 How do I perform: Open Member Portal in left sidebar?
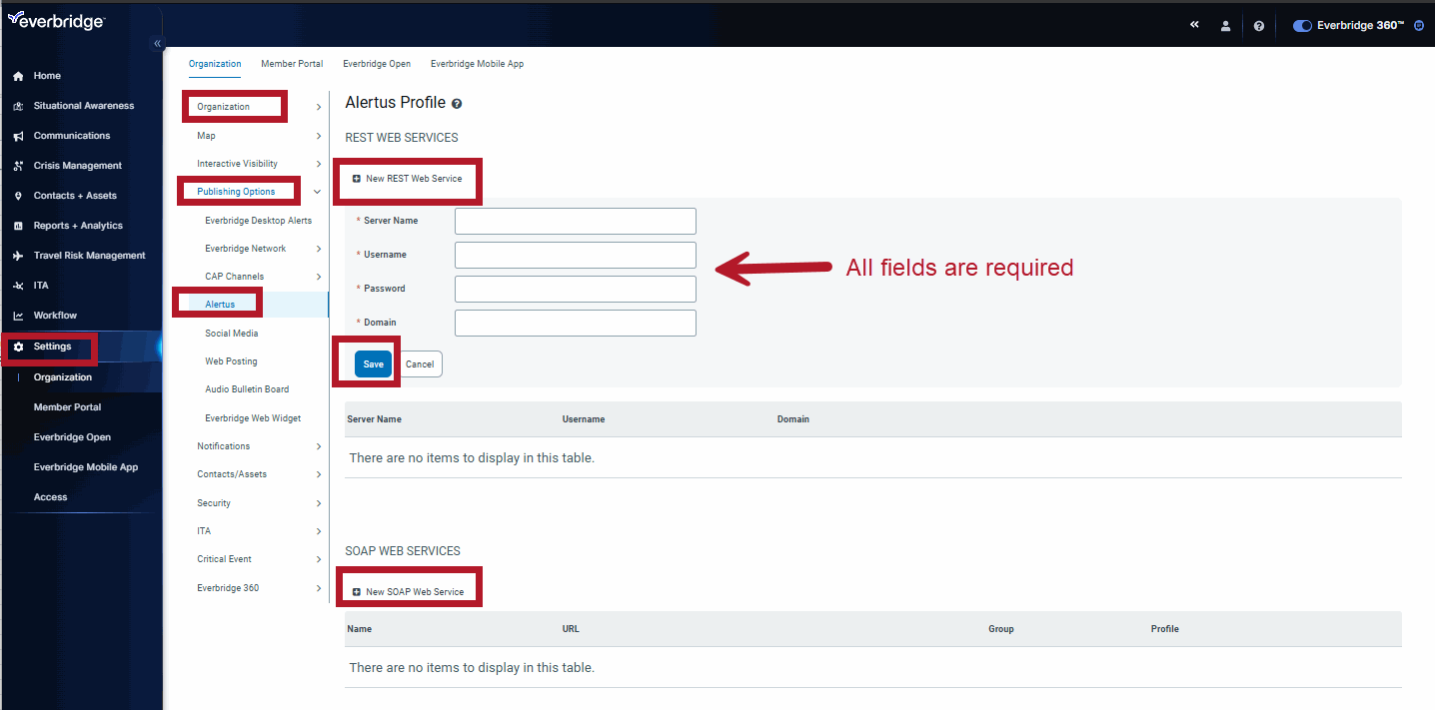click(x=67, y=407)
